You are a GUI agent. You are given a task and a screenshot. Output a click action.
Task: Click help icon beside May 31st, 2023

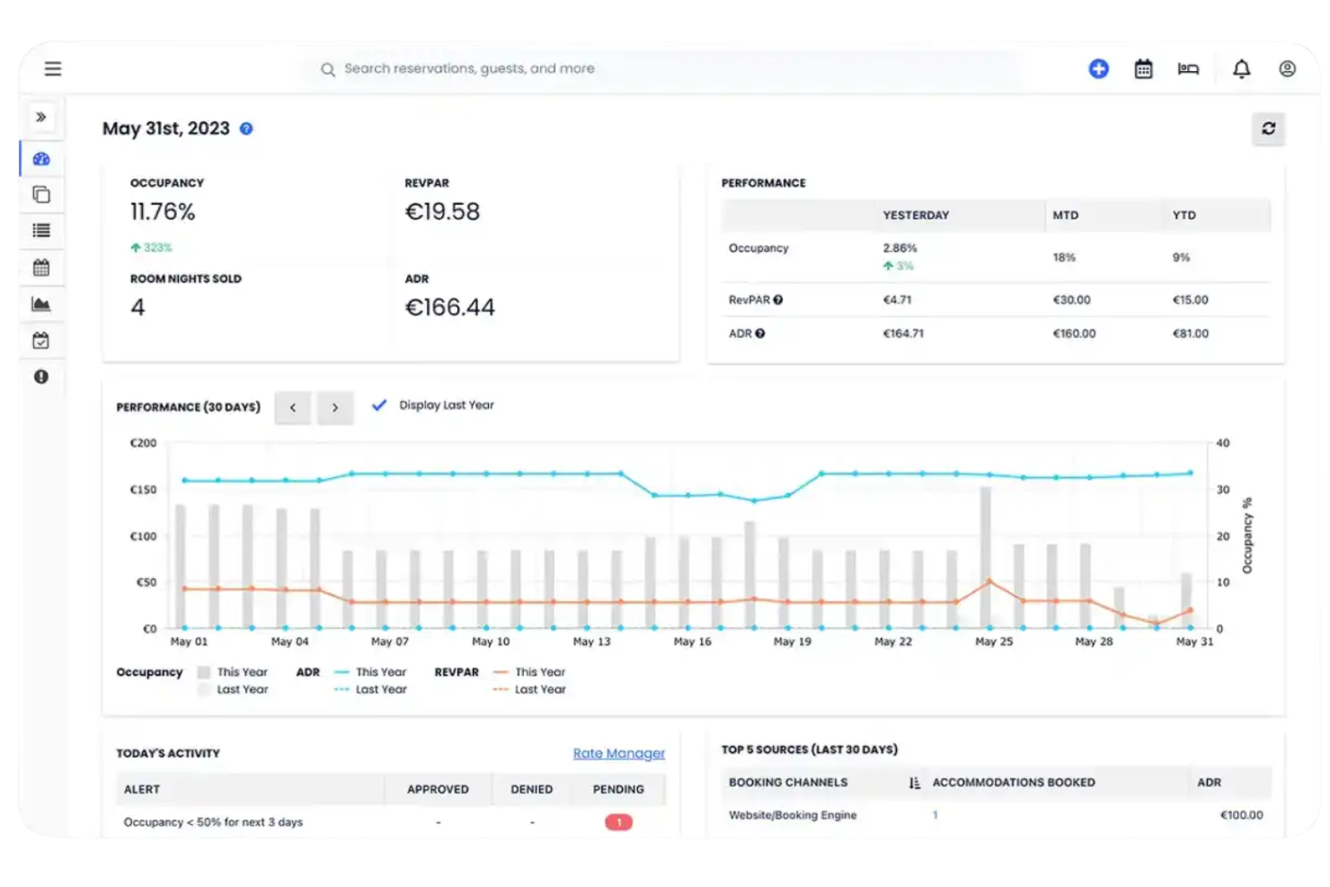[246, 129]
